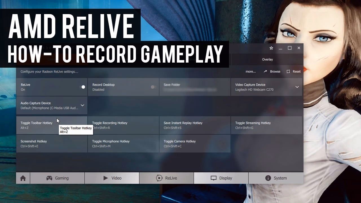Edit the Toggle Microphone Hotkey tile
The height and width of the screenshot is (203, 361).
coord(123,144)
